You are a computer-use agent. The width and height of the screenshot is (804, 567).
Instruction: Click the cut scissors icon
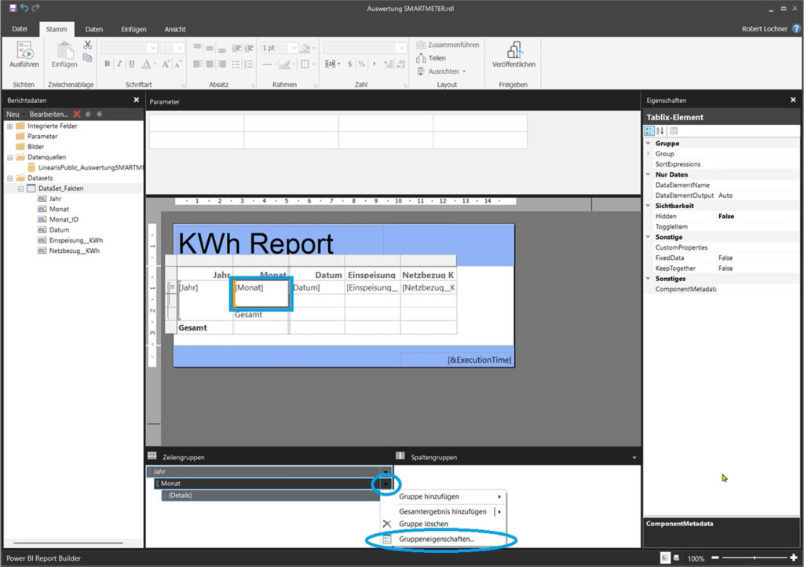pyautogui.click(x=88, y=45)
